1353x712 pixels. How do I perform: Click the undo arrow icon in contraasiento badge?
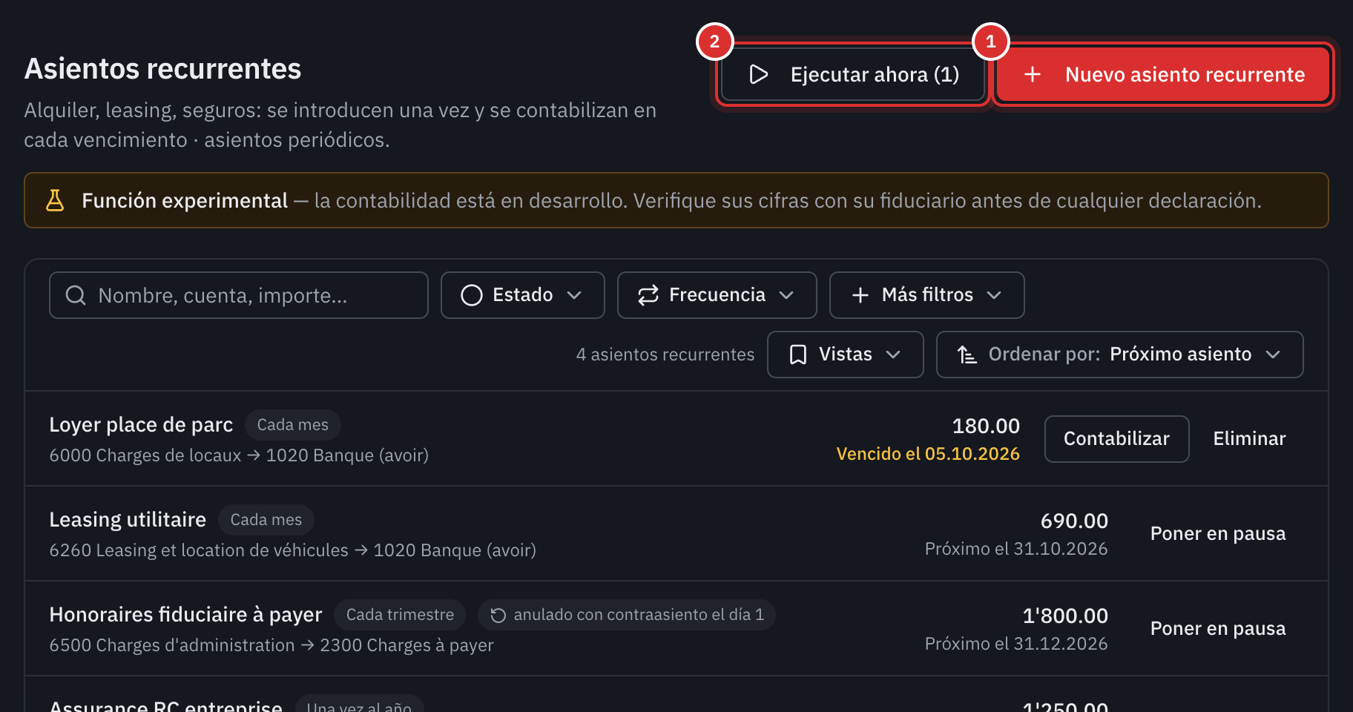click(498, 615)
